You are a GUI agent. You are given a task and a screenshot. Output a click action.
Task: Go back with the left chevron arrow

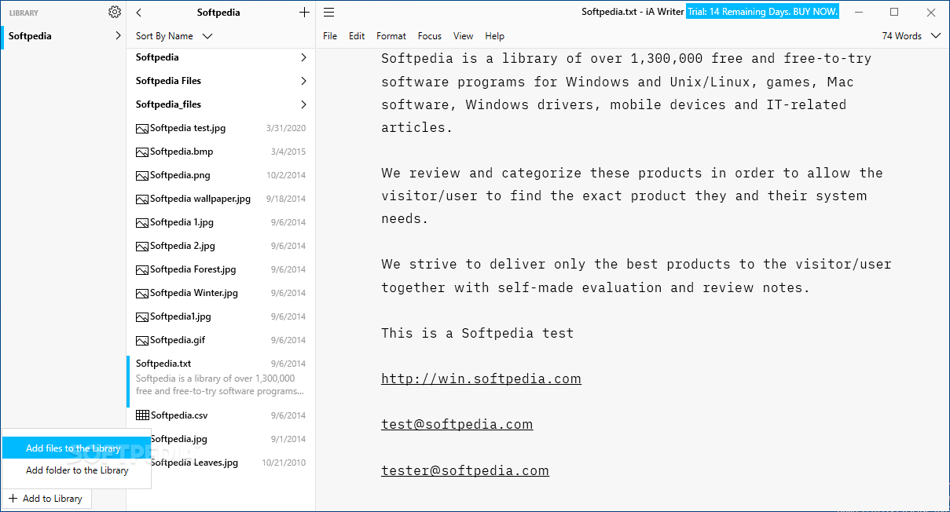[139, 12]
